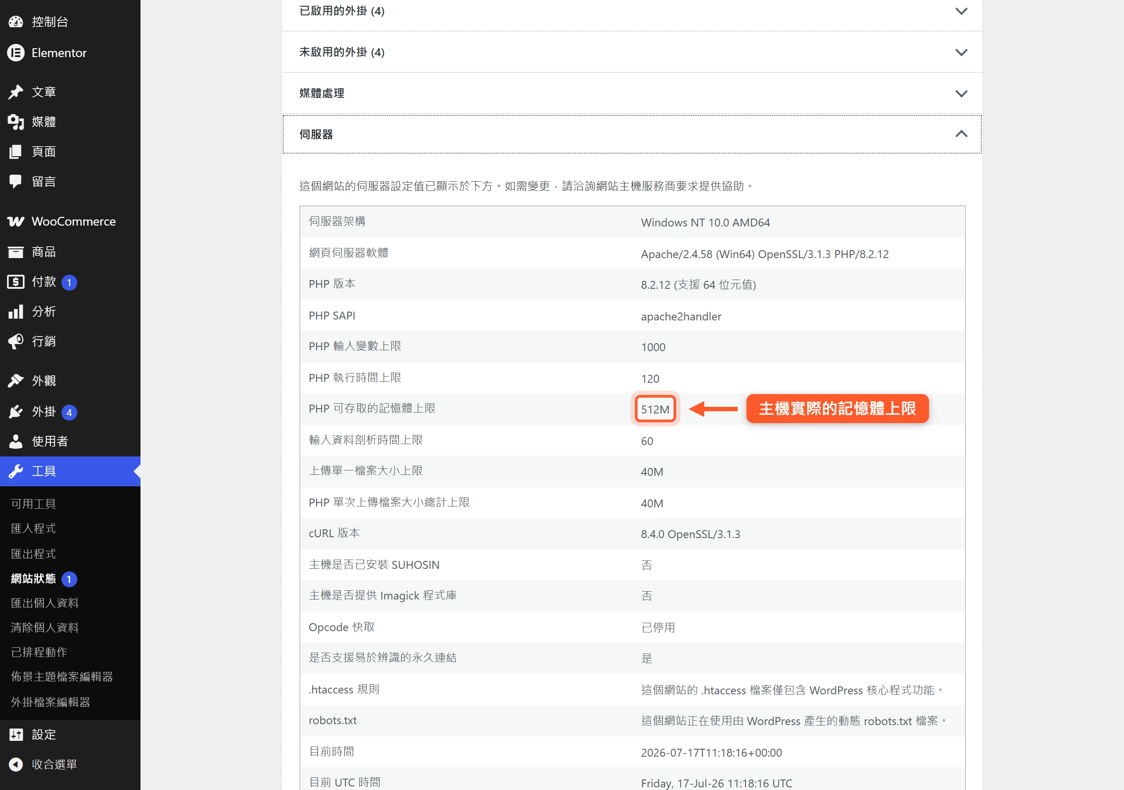The image size is (1124, 790).
Task: Click the 外掛 plug icon
Action: (16, 412)
